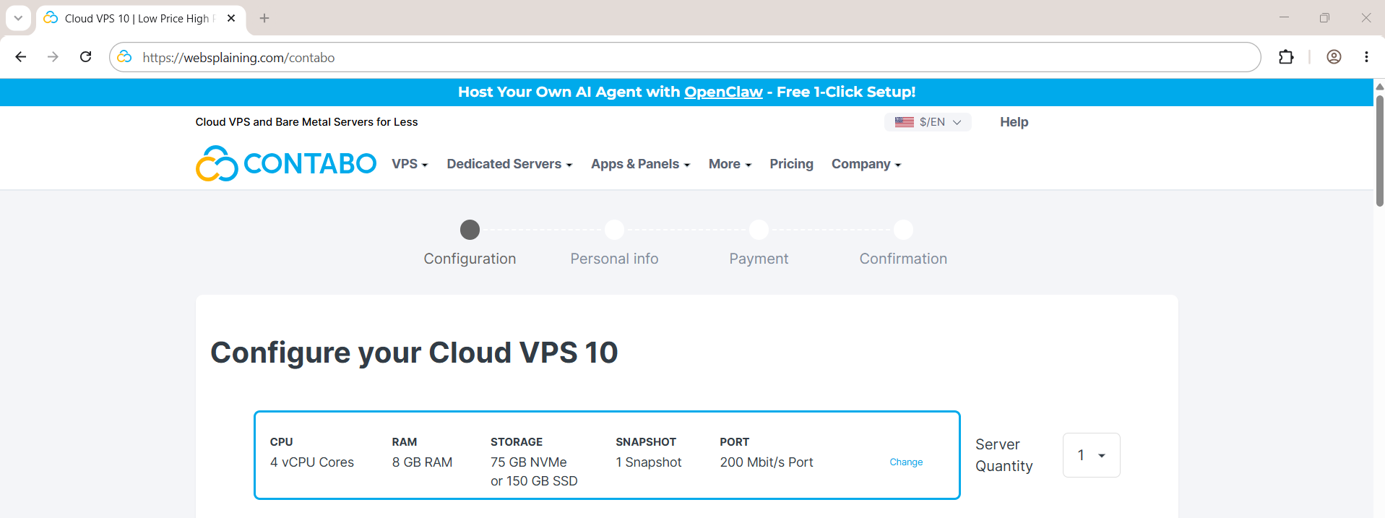The height and width of the screenshot is (518, 1385).
Task: Open the Extensions puzzle icon
Action: tap(1286, 57)
